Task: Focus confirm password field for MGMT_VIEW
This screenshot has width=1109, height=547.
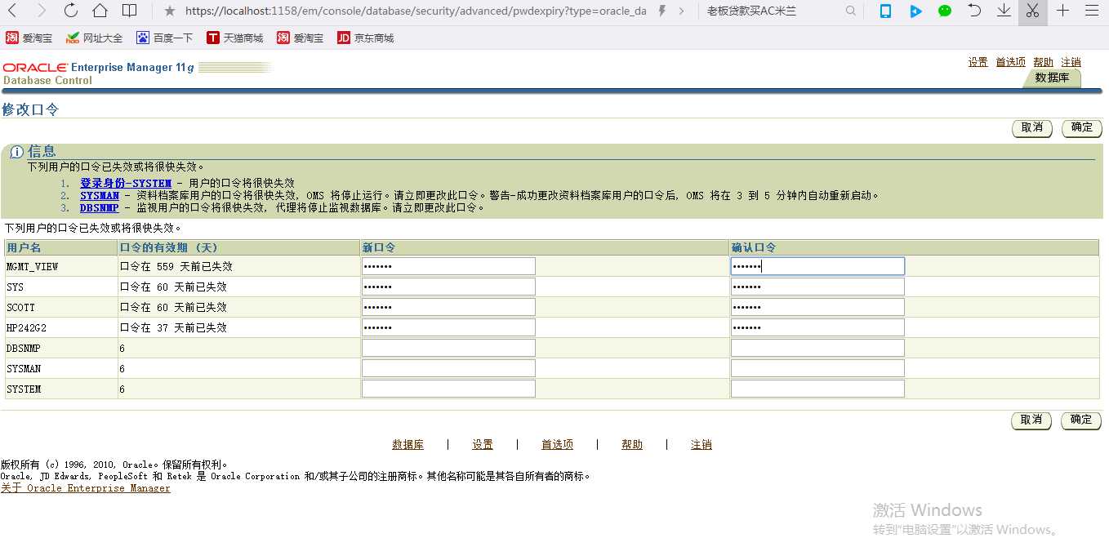Action: (817, 266)
